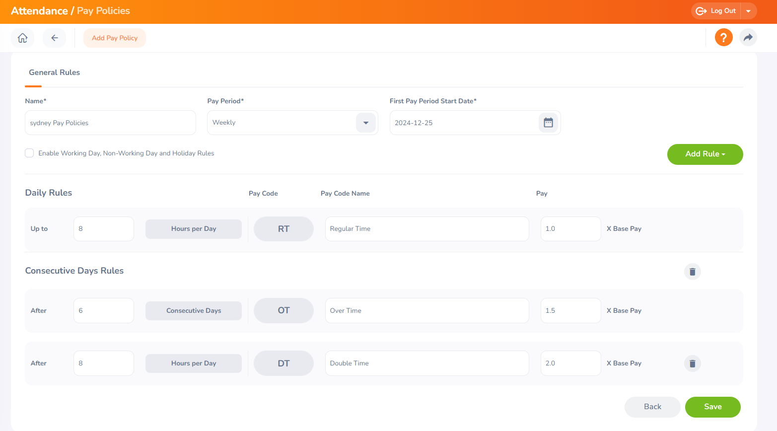Edit the Regular Time pay code name
The image size is (777, 431).
(427, 229)
